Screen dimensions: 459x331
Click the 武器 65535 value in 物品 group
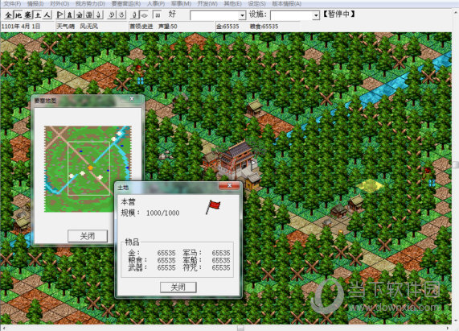[x=166, y=267]
